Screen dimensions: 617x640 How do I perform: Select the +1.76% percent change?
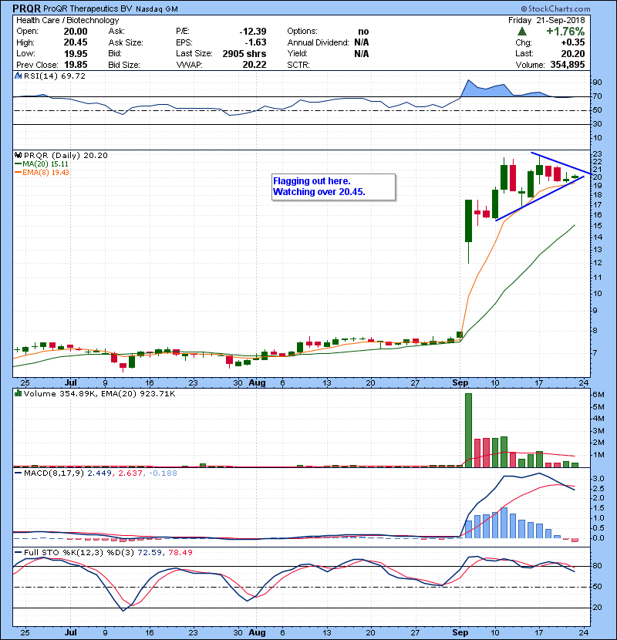coord(565,32)
